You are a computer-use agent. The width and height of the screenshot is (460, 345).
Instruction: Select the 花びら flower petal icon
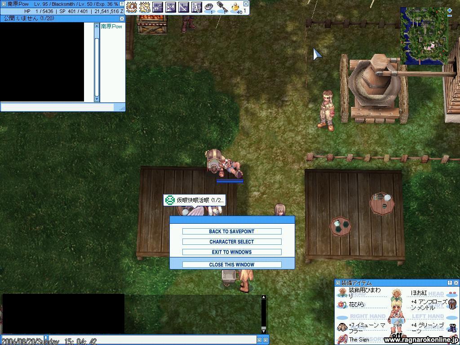coord(342,305)
